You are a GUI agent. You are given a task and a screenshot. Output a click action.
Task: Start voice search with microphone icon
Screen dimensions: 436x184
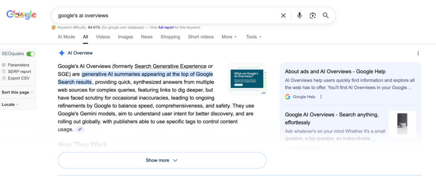click(x=299, y=16)
